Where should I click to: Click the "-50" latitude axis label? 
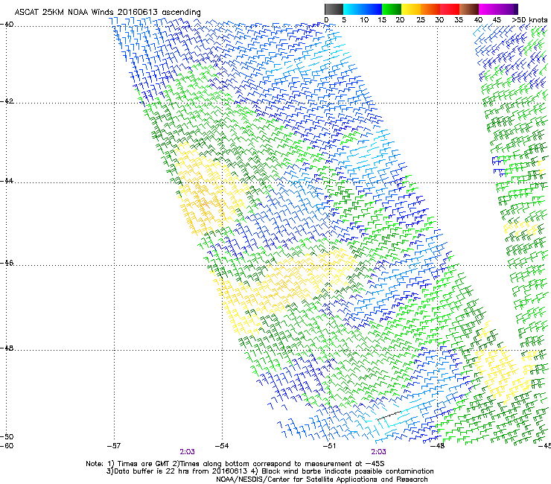coord(7,437)
